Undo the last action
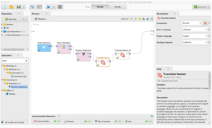This screenshot has height=128, width=212. [32, 7]
